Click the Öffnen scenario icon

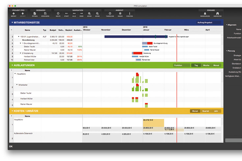(35, 13)
